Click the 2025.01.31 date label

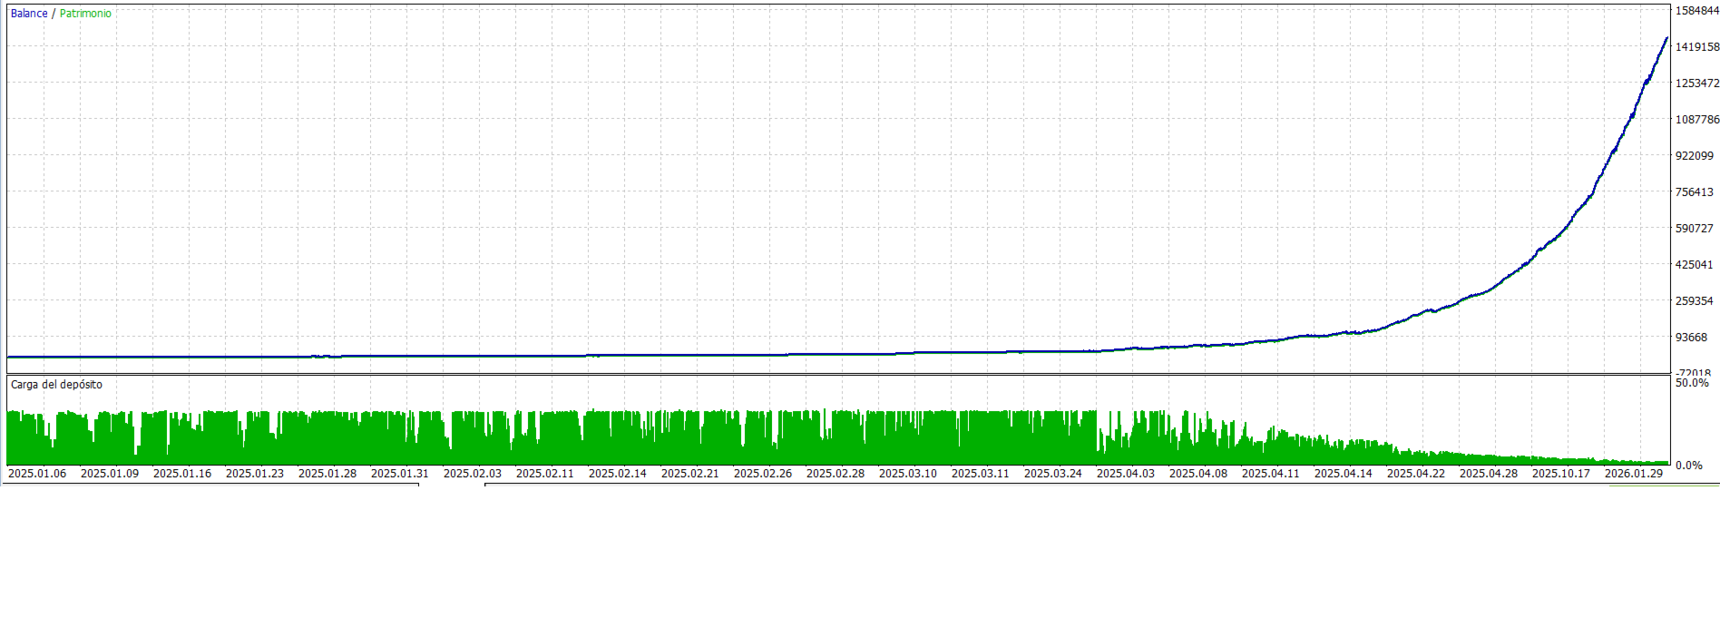400,474
